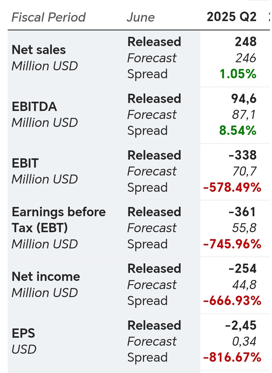
Task: Open the Net income row label
Action: 46,277
